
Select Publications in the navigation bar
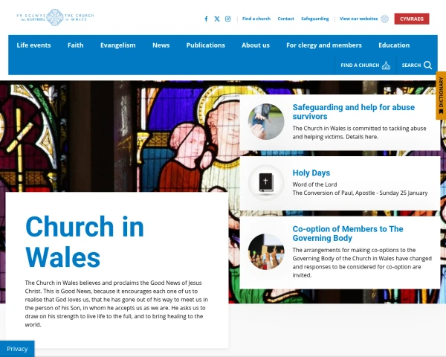tap(205, 45)
